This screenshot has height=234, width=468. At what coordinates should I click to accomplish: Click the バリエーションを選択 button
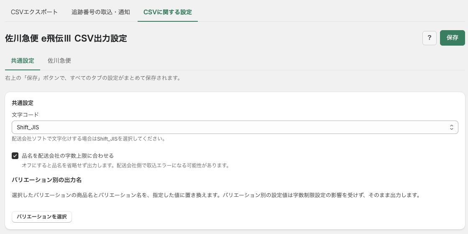point(42,217)
